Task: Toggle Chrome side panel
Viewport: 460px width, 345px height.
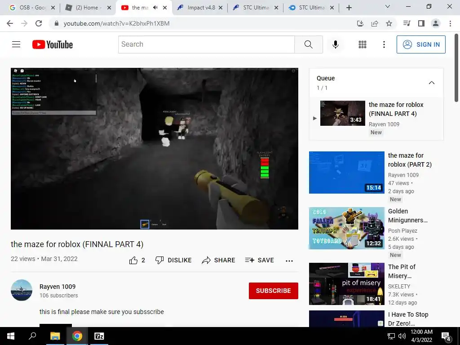Action: [x=421, y=23]
